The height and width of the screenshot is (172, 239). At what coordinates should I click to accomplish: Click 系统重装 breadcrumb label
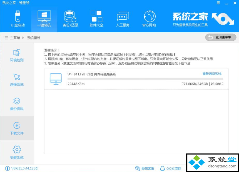pyautogui.click(x=34, y=38)
